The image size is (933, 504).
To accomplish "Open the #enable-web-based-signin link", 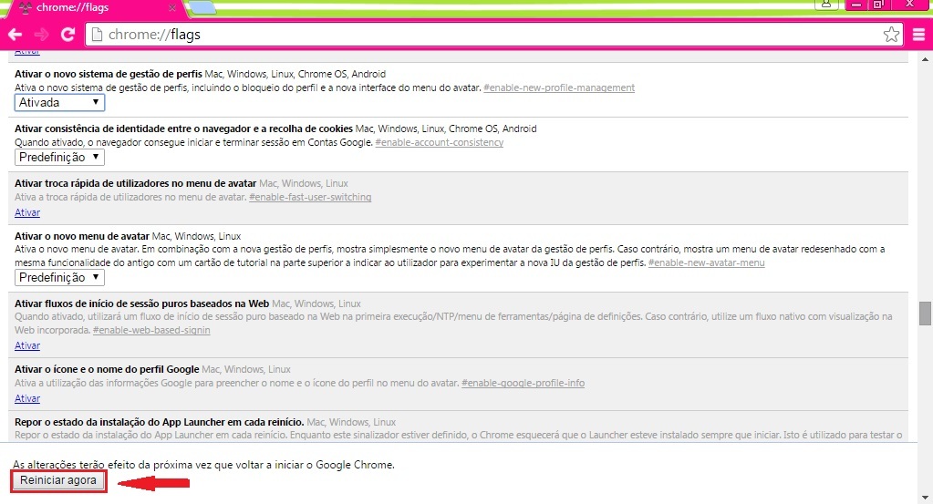I will [151, 330].
